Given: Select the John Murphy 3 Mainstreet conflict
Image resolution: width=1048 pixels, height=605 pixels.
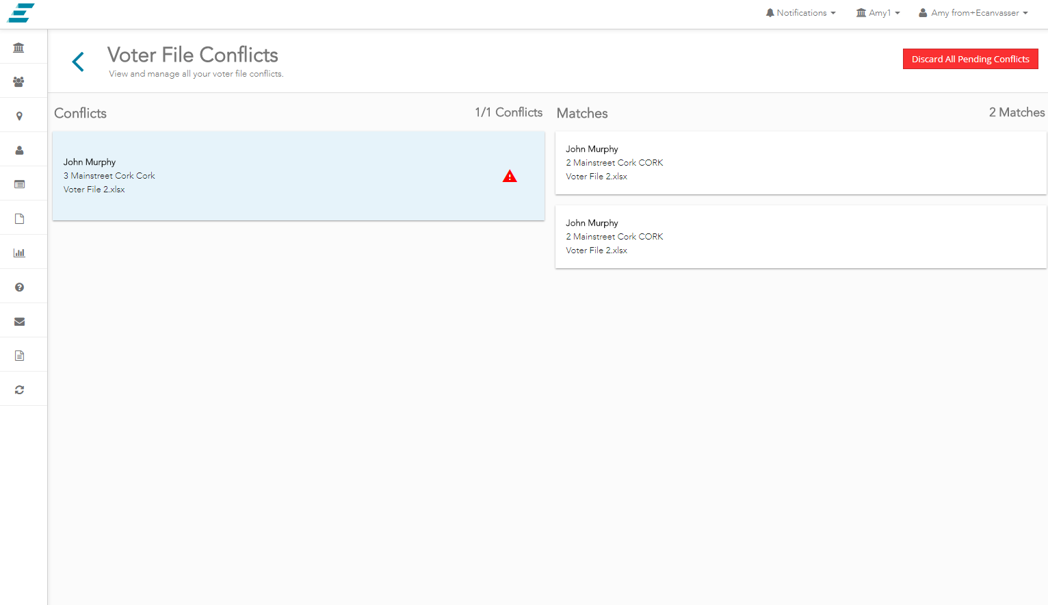Looking at the screenshot, I should coord(274,176).
